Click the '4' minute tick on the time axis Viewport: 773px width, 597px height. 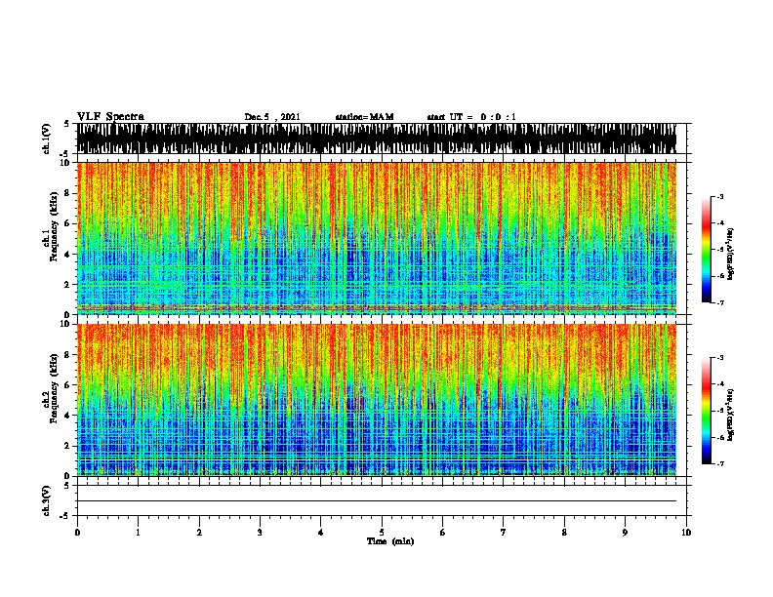point(321,533)
